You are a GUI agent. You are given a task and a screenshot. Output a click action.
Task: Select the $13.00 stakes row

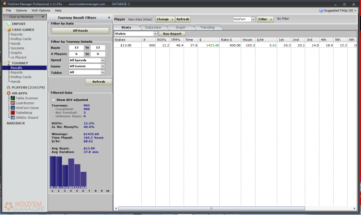click(235, 45)
